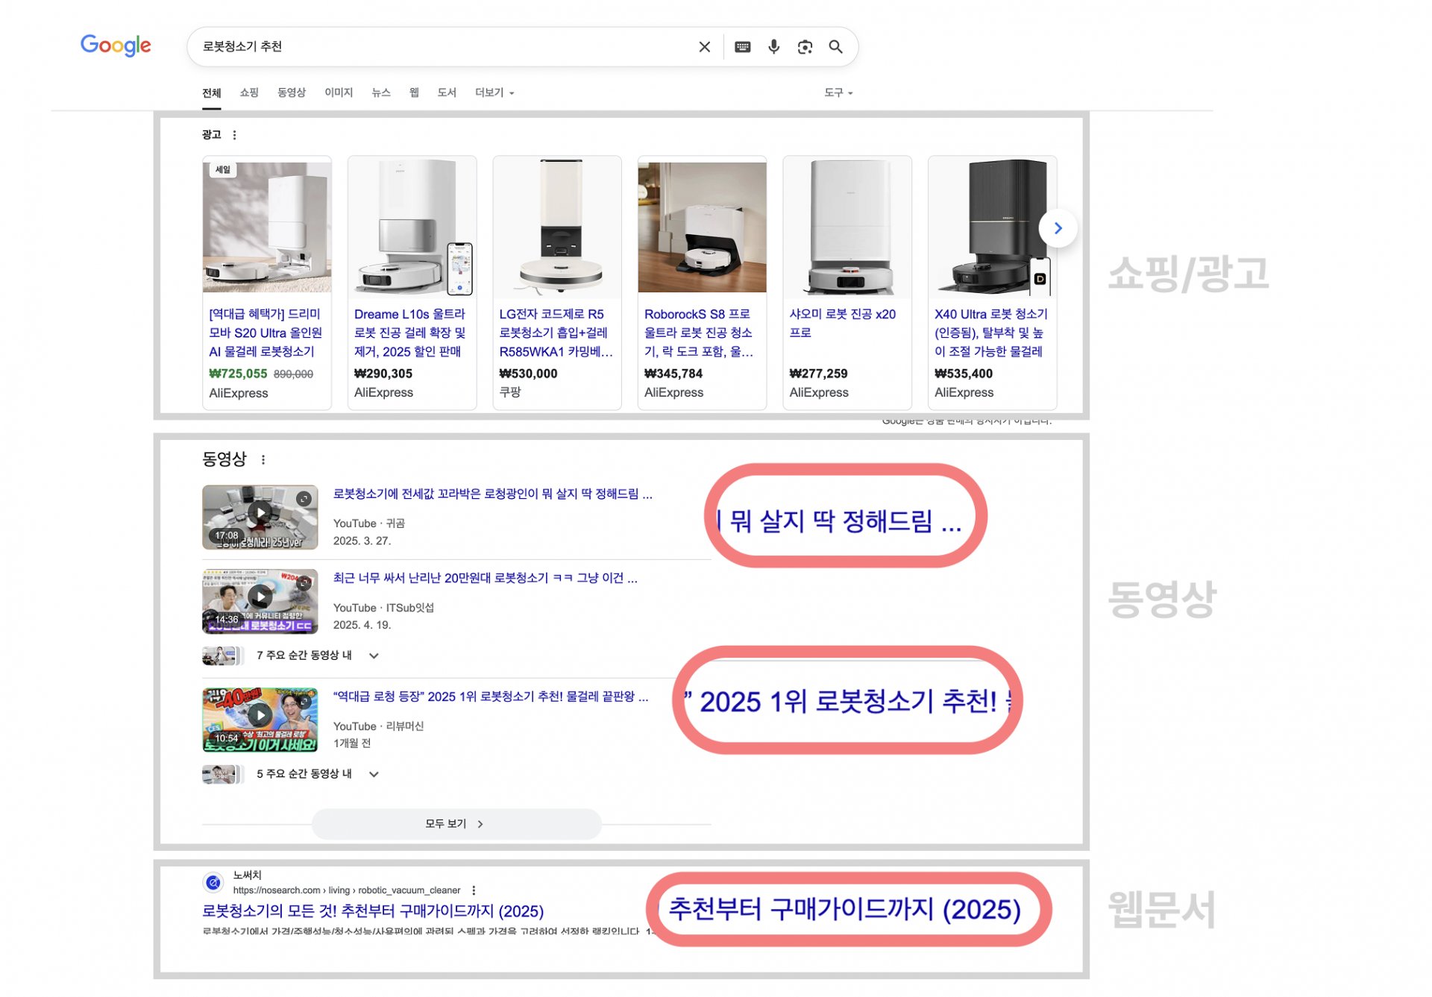Click the magnifier search icon
Screen dimensions: 1432x997
(835, 47)
